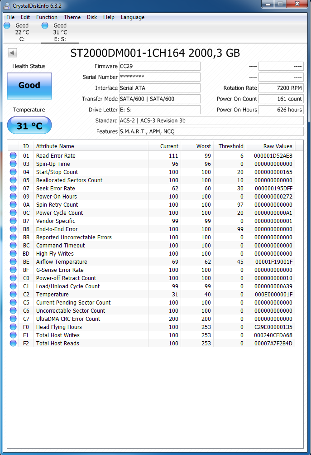The image size is (311, 455).
Task: Click the Raw Values column header
Action: 270,146
